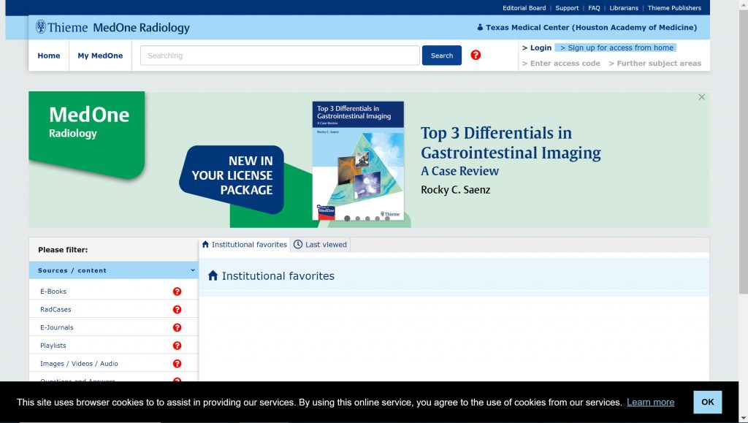Click Texas Medical Center institution name
The height and width of the screenshot is (423, 748).
click(591, 28)
